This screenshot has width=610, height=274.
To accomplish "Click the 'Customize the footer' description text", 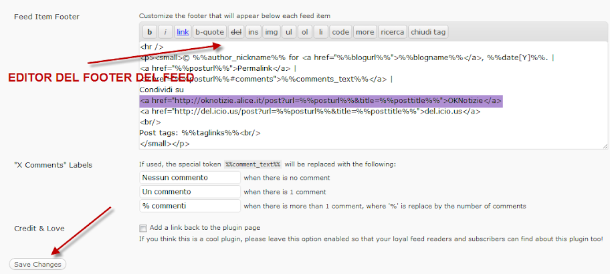I will [235, 16].
